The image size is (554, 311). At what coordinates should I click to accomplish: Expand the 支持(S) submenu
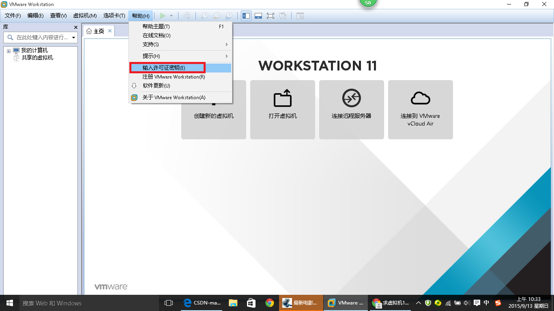coord(180,44)
